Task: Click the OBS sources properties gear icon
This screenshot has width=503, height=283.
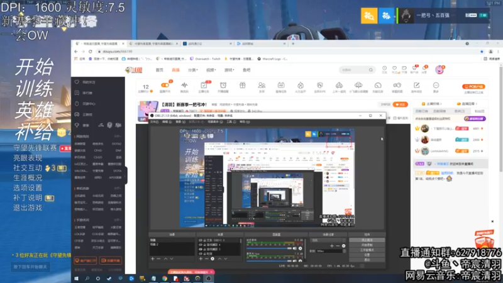Action: click(213, 259)
